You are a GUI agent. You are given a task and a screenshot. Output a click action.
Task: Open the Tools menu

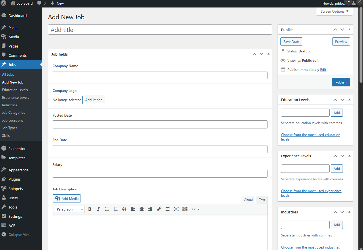click(13, 207)
